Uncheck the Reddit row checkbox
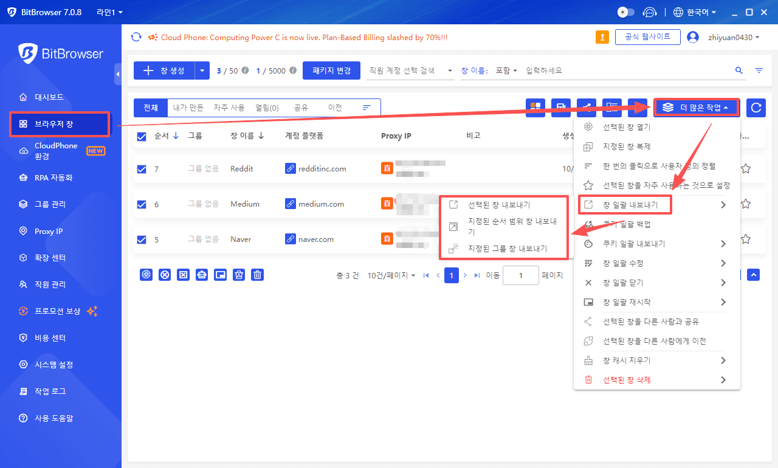The image size is (778, 468). click(142, 169)
